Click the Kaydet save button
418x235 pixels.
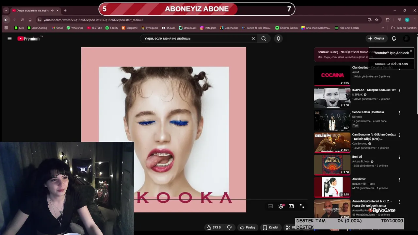(x=271, y=227)
